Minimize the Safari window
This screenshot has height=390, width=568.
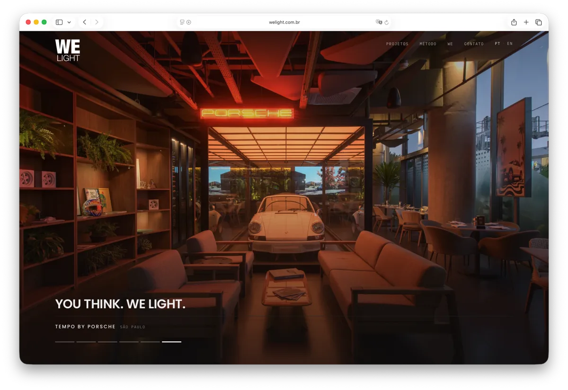click(x=36, y=22)
